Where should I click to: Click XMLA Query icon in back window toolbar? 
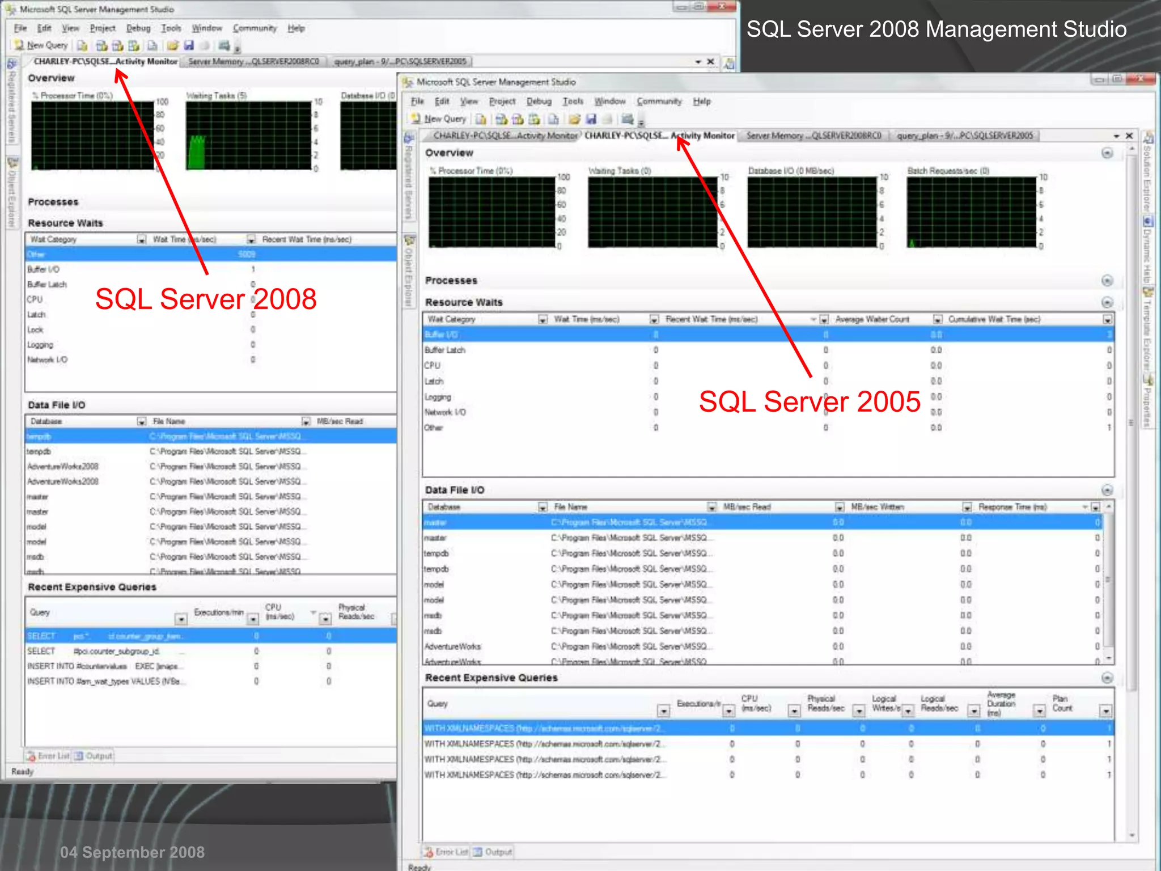[134, 45]
